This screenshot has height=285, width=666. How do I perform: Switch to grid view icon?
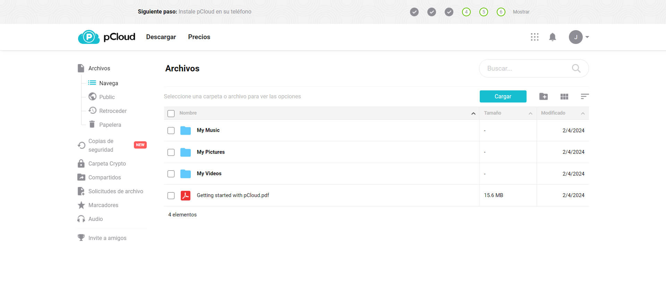[x=564, y=96]
